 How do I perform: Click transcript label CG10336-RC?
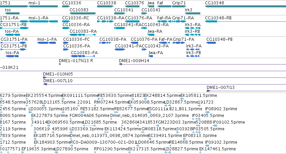(x=76, y=18)
